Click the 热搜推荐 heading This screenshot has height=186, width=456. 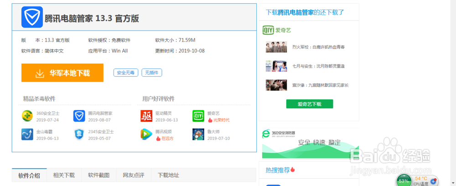278,170
